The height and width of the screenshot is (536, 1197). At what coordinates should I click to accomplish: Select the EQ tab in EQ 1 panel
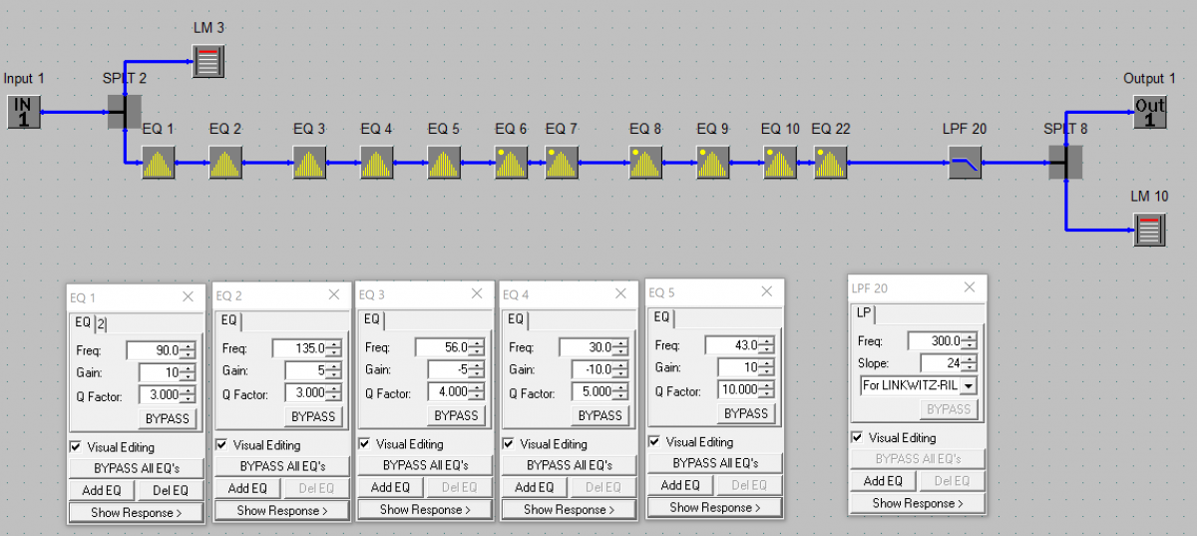pos(83,322)
